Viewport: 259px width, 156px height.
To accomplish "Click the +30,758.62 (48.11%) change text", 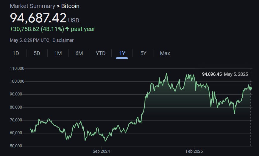I will pos(37,29).
